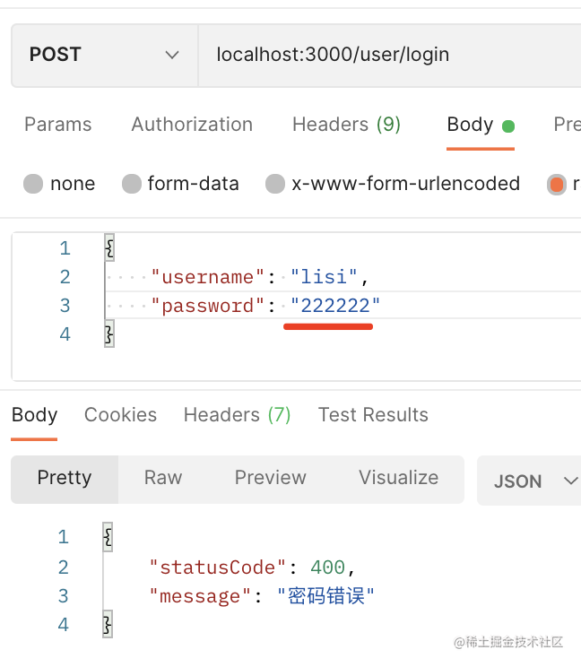Select the request Body tab

point(471,125)
